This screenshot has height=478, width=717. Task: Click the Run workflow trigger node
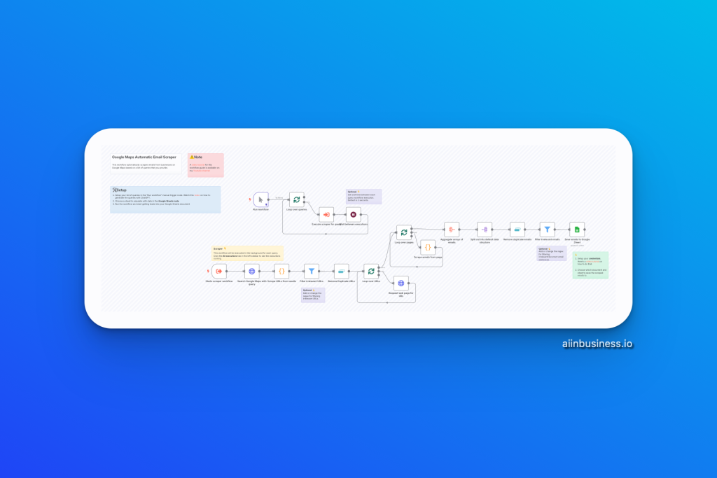pos(260,200)
